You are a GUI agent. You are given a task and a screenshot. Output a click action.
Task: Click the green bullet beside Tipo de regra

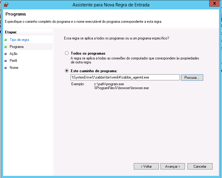point(5,40)
